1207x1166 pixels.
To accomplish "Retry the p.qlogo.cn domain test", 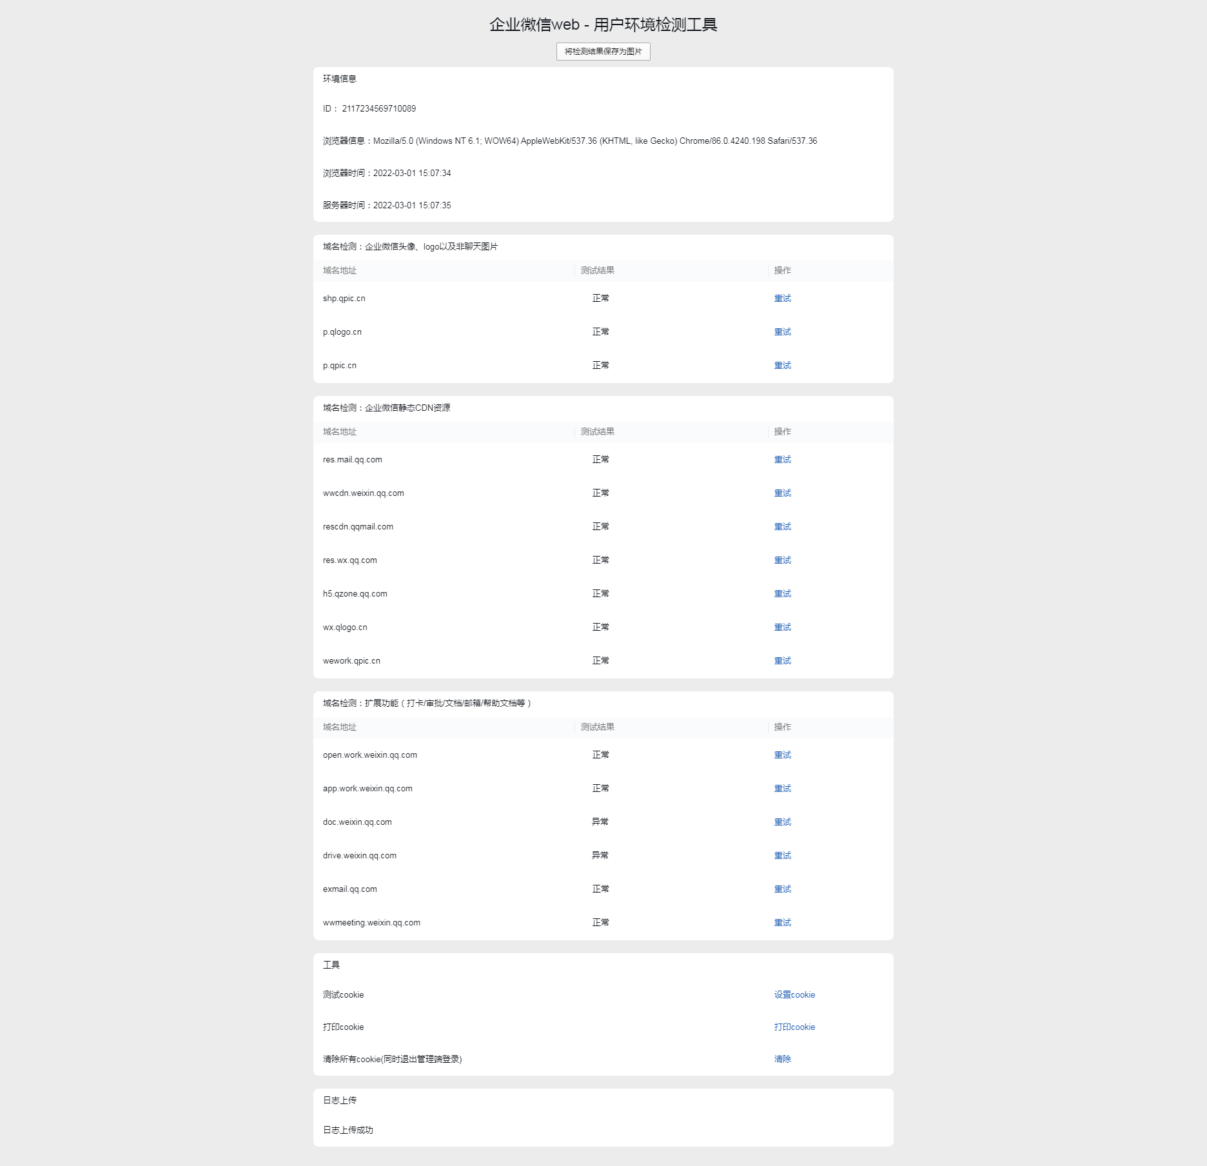I will (x=782, y=332).
